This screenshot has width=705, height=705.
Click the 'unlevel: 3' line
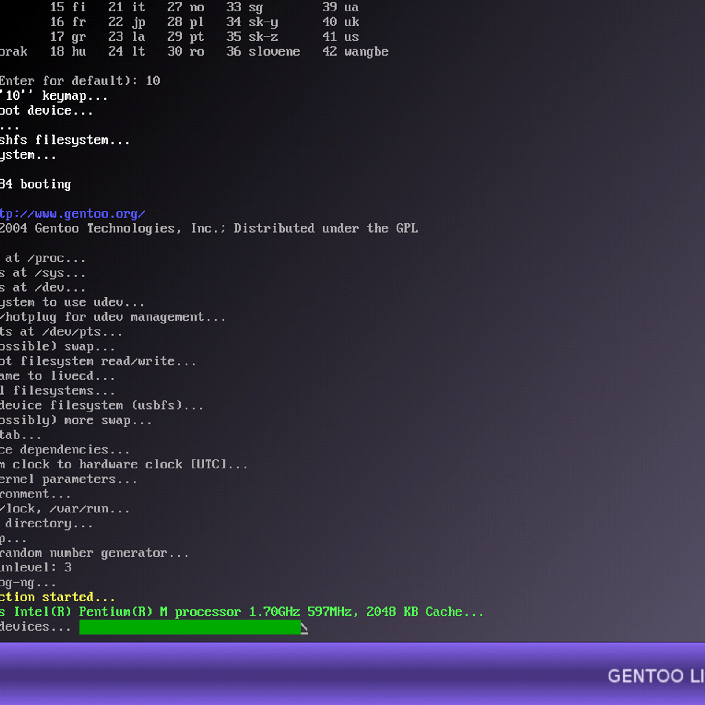click(36, 568)
